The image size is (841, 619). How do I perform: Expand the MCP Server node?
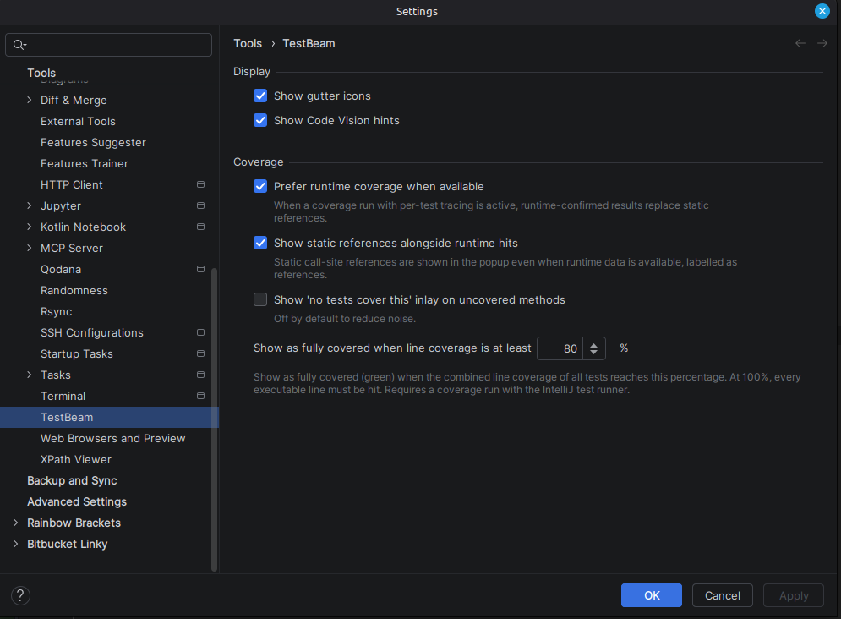pos(30,248)
